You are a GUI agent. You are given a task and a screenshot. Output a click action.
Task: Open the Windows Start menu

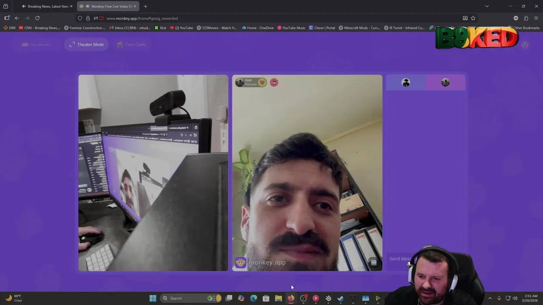click(153, 298)
